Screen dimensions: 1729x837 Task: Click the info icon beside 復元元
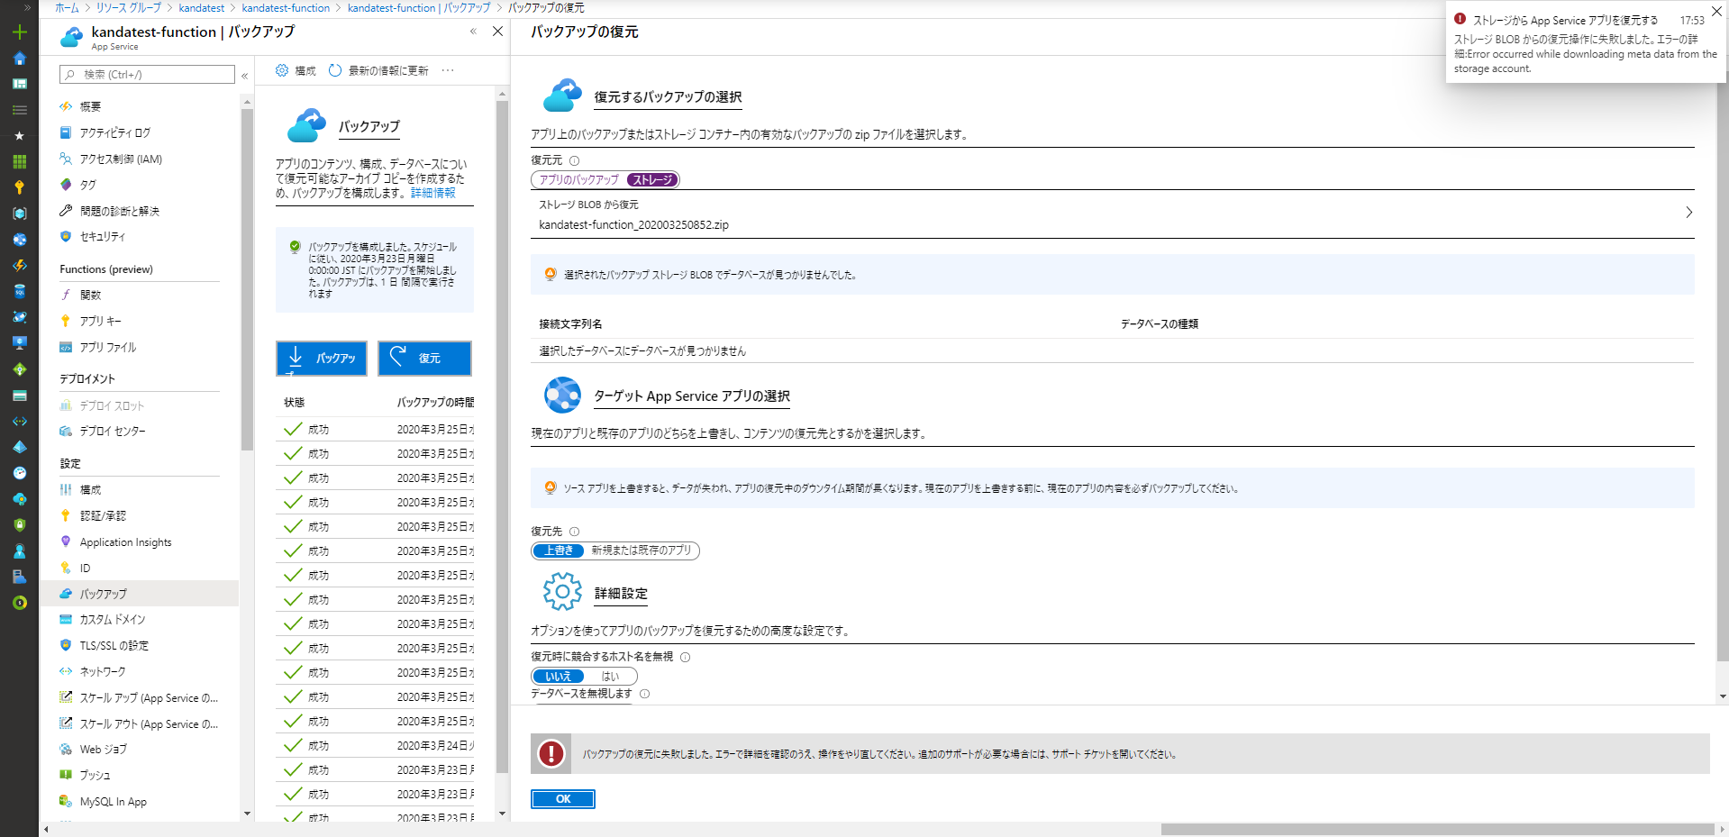tap(574, 160)
